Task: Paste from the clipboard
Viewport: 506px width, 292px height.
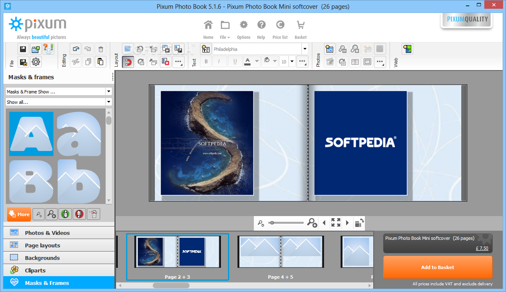Action: point(100,62)
